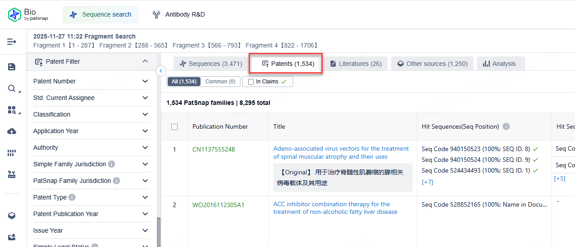
Task: Expand the left sidebar menu icon
Action: pos(12,42)
